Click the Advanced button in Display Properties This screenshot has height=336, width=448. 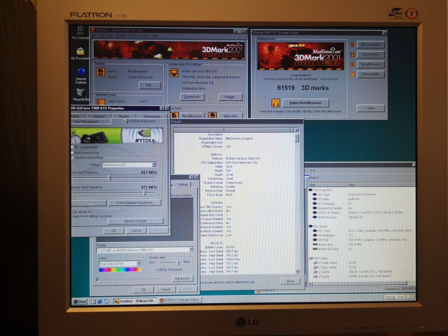click(x=183, y=278)
